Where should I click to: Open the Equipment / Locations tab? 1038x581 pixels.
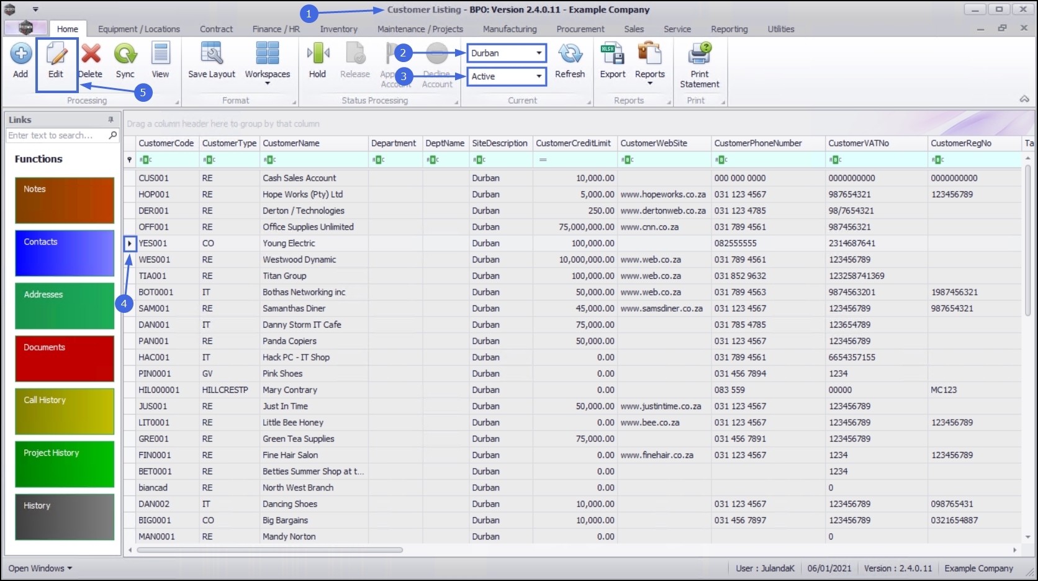[x=139, y=29]
